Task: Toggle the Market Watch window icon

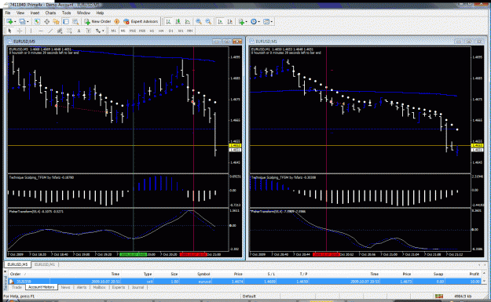Action: click(37, 22)
